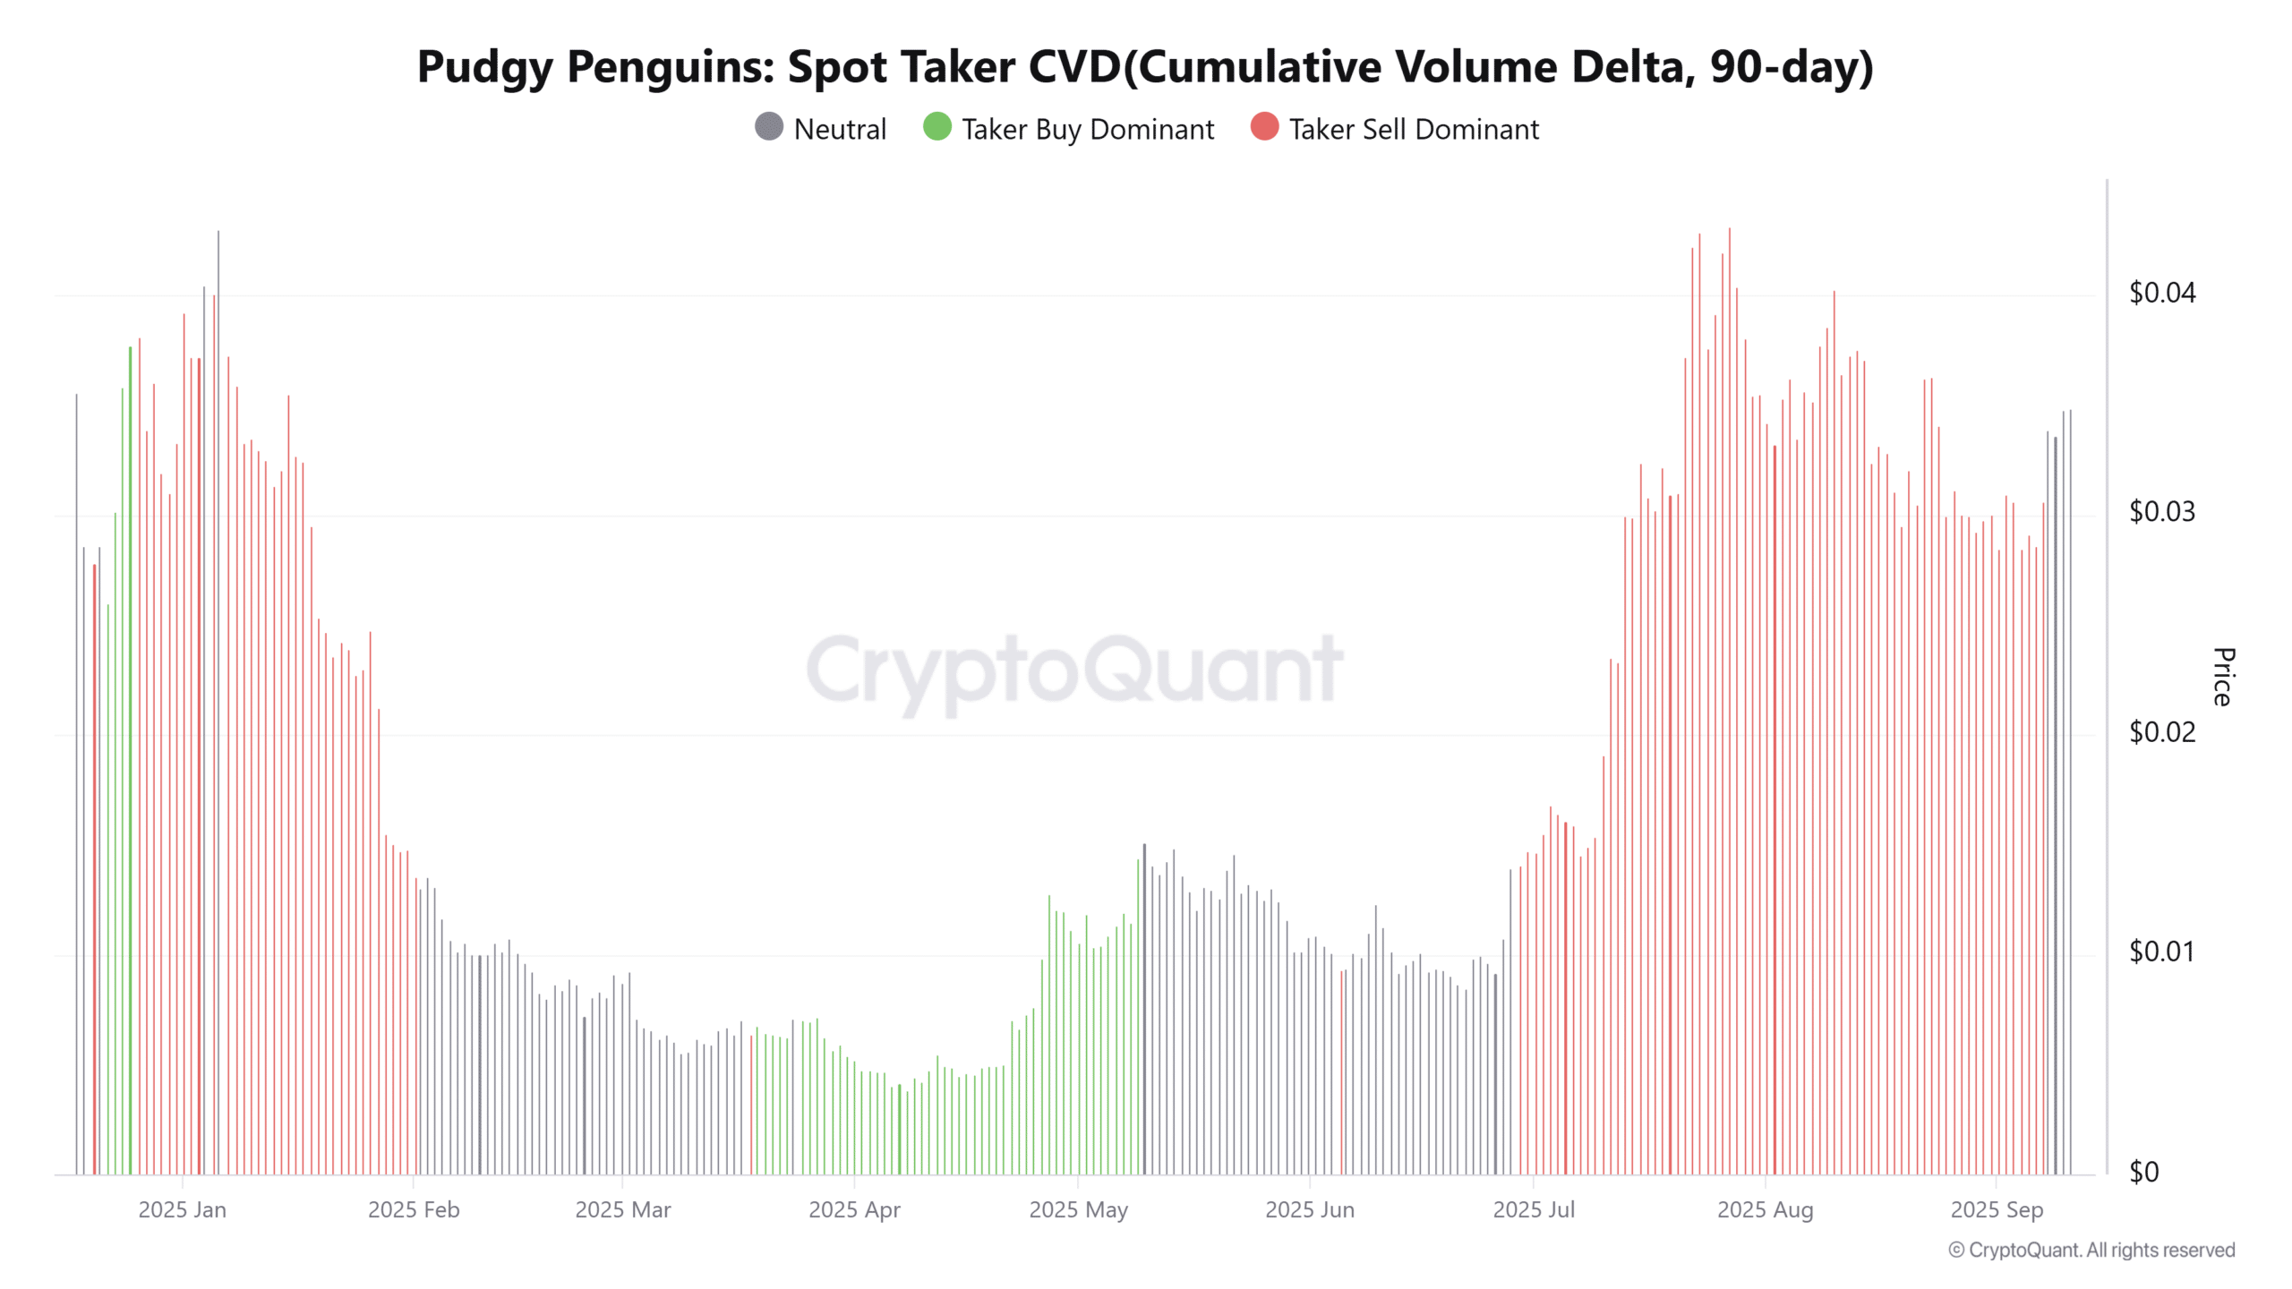This screenshot has width=2292, height=1289.
Task: Pick the 2025 Sep axis label
Action: tap(1997, 1209)
